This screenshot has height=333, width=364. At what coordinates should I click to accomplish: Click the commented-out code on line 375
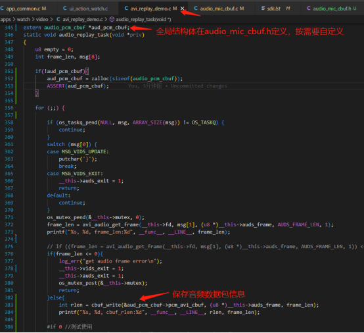(204, 247)
